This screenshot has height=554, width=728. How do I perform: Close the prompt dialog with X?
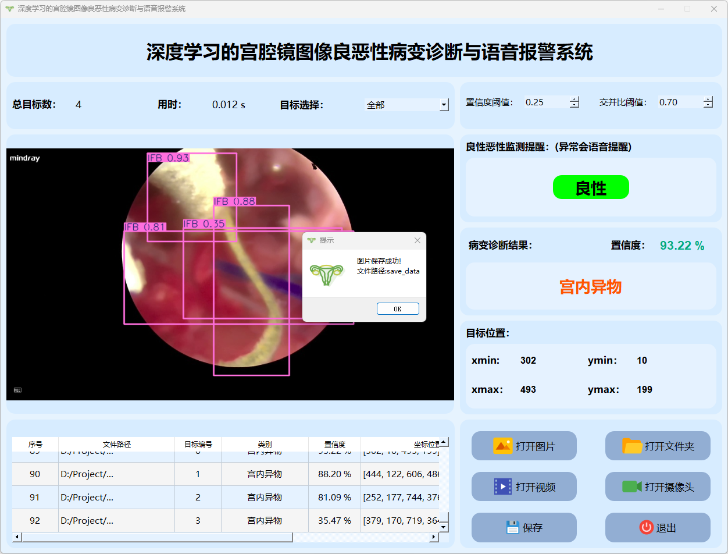pos(417,240)
